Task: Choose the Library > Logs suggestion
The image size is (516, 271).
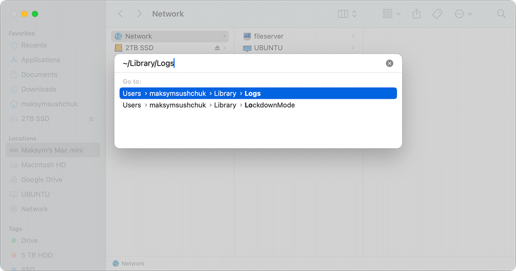Action: coord(258,93)
